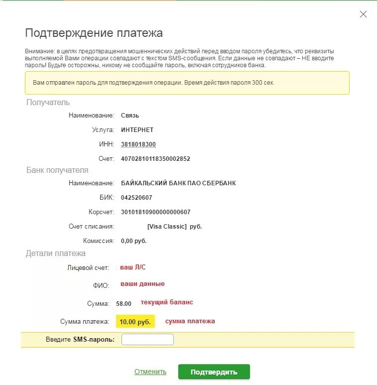
Task: Click the БИК value 042520607
Action: click(x=136, y=197)
